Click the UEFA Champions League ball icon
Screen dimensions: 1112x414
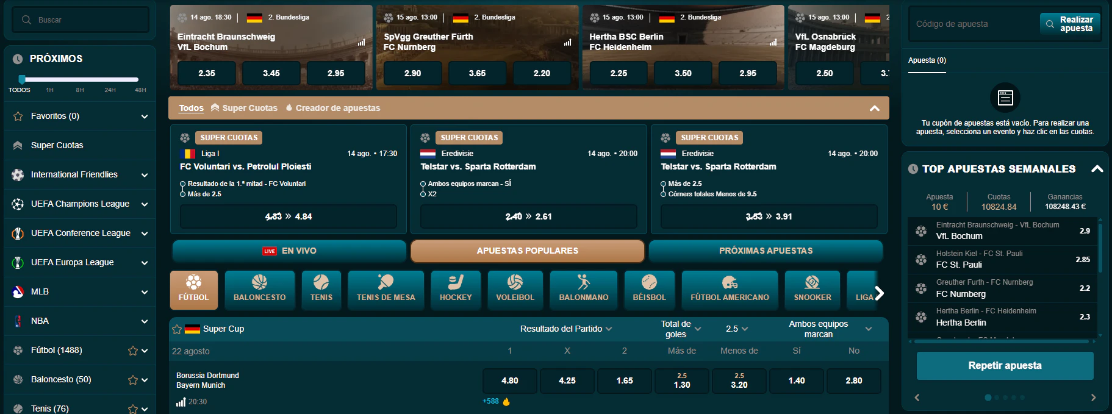[x=18, y=204]
